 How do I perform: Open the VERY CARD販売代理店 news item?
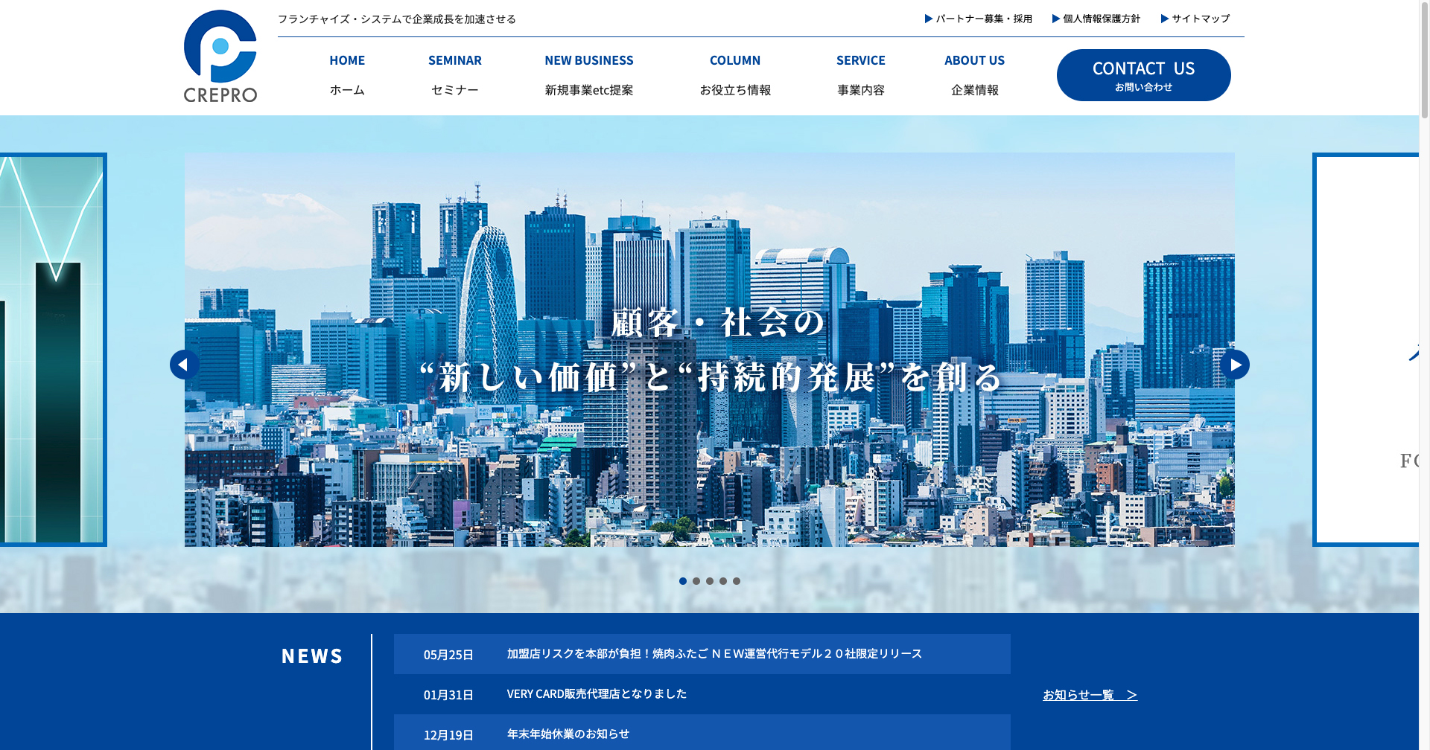(x=597, y=694)
